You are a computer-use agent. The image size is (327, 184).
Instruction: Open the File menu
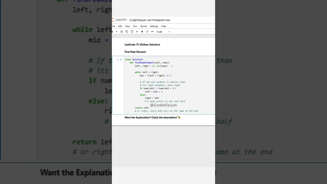pos(113,26)
